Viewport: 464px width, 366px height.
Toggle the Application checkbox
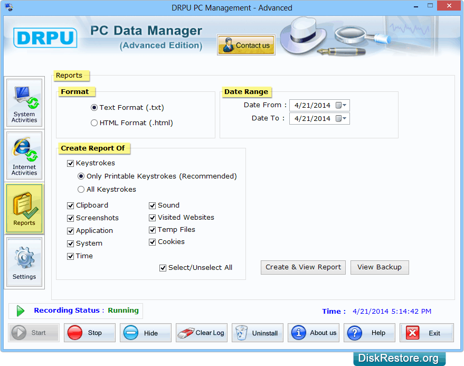click(70, 231)
